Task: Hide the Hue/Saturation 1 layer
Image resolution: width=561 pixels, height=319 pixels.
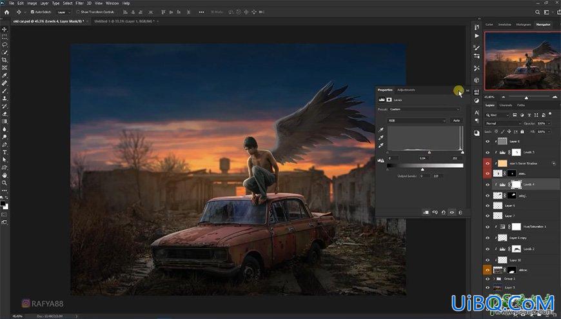Action: 487,227
